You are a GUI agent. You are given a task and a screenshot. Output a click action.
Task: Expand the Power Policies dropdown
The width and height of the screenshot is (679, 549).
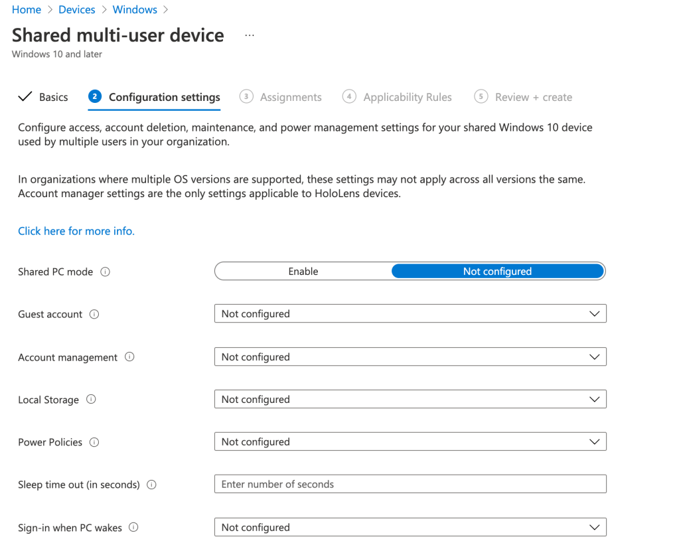point(410,442)
